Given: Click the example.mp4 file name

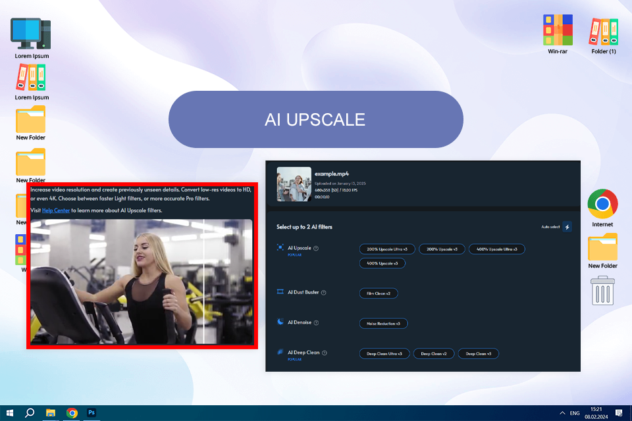Looking at the screenshot, I should coord(332,174).
